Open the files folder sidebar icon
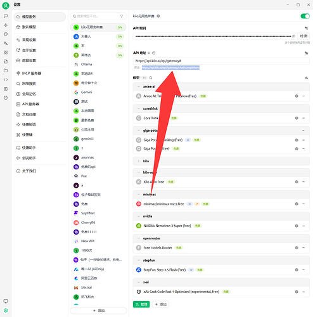Image resolution: width=313 pixels, height=317 pixels. [x=6, y=70]
